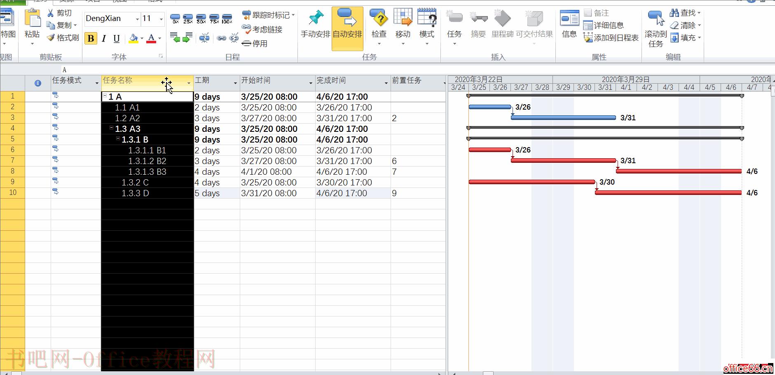This screenshot has width=775, height=375.
Task: Click the blue A1 Gantt bar labeled 3/26
Action: click(x=490, y=107)
